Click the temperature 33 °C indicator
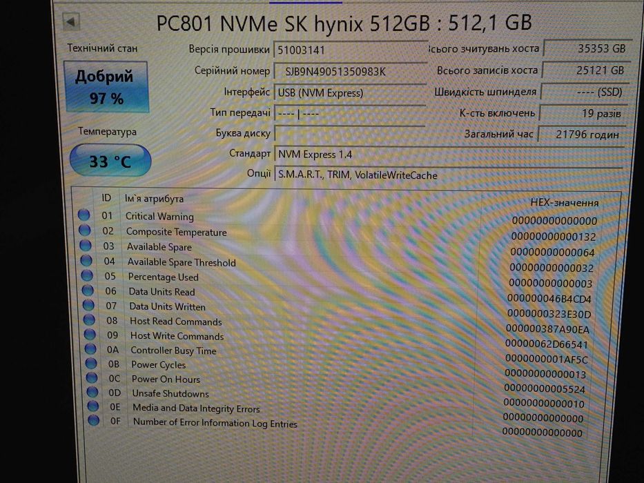This screenshot has width=644, height=483. click(110, 161)
